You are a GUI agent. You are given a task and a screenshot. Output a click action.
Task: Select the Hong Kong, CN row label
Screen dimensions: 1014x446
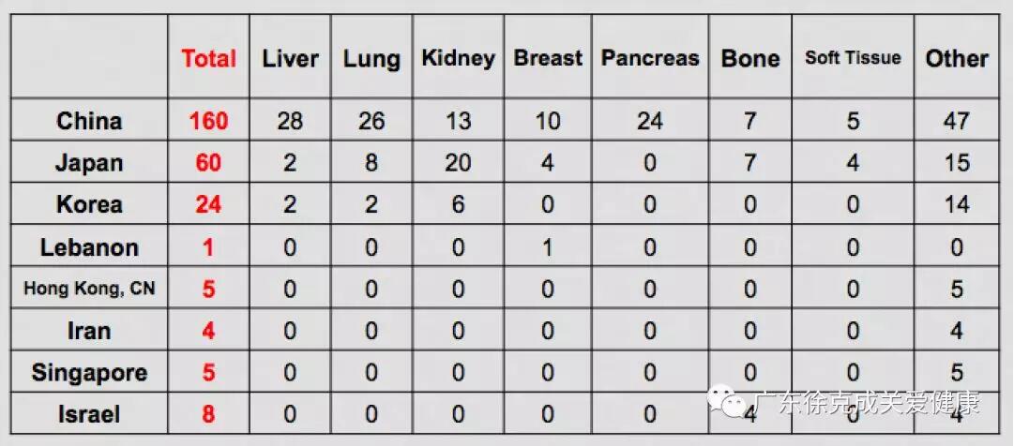click(x=89, y=289)
